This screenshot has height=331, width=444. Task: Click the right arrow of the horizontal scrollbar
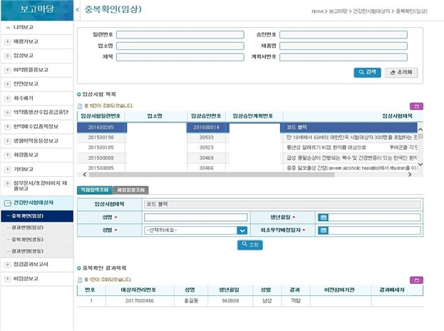point(410,174)
